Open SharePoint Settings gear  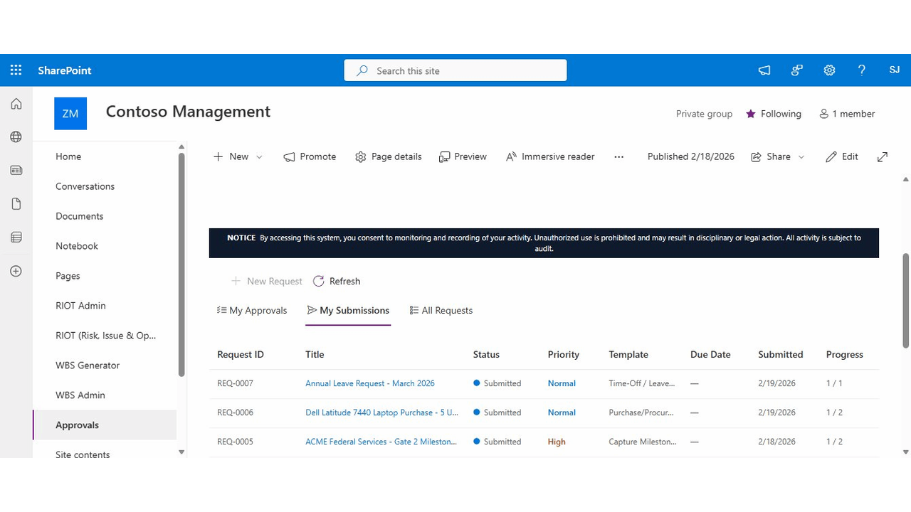[x=829, y=70]
